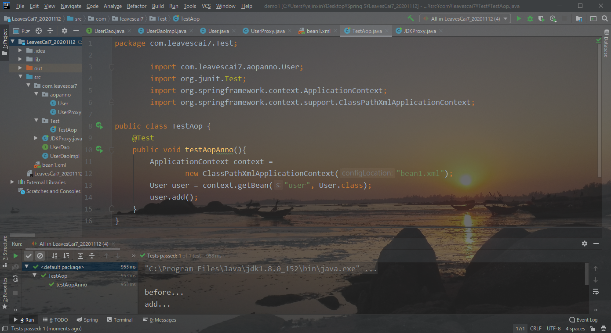Start debugging with the green bug icon
Viewport: 611px width, 333px height.
coord(530,18)
